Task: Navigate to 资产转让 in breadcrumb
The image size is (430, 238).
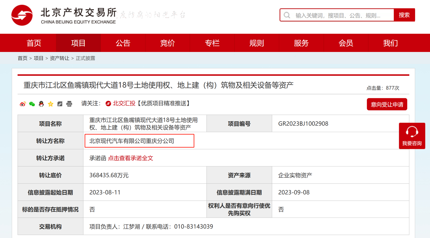Action: [60, 58]
